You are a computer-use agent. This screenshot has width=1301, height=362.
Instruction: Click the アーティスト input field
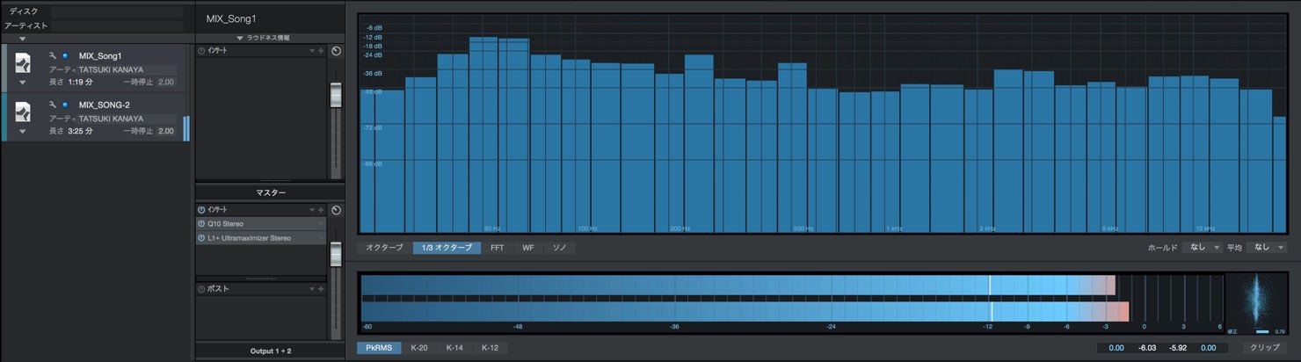tap(117, 25)
